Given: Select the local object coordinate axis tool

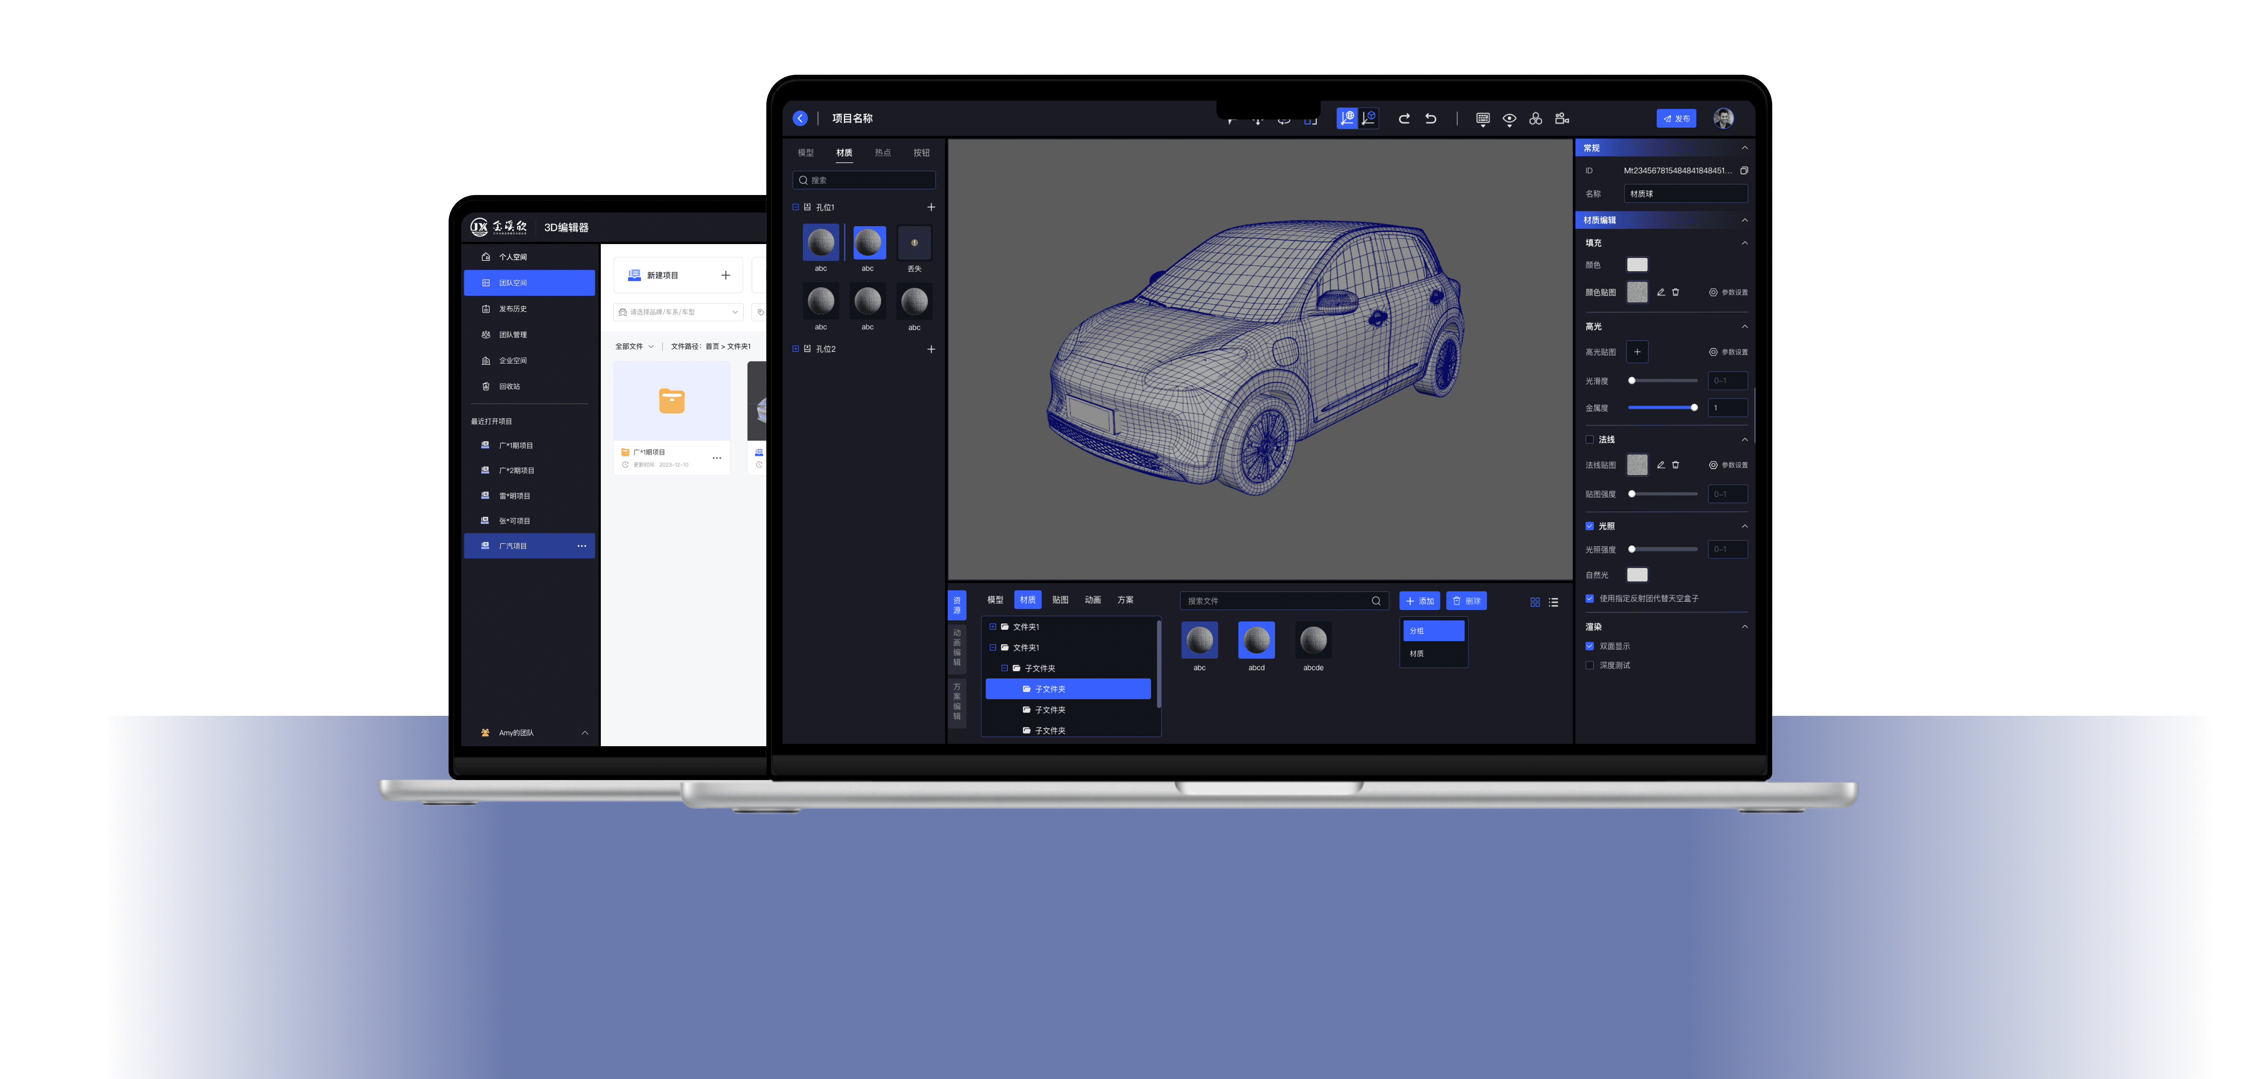Looking at the screenshot, I should [1369, 118].
